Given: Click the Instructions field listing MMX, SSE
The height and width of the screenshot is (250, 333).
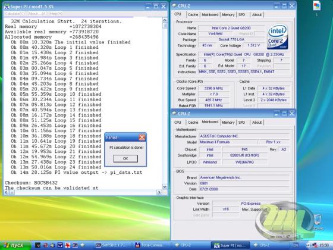Looking at the screenshot, I should click(x=244, y=72).
